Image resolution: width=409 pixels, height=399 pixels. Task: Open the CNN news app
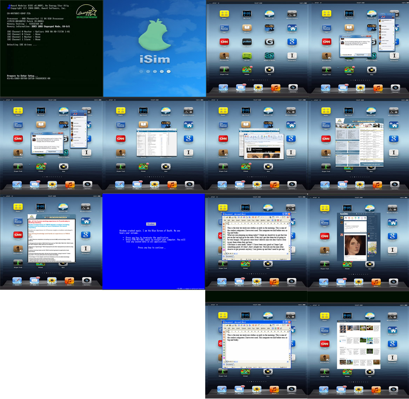(224, 41)
